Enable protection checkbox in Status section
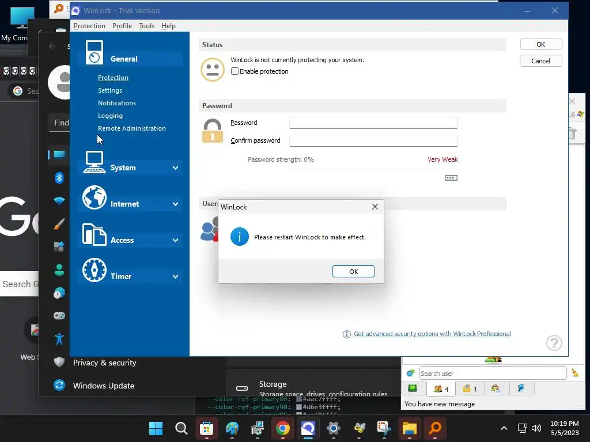Screen dimensions: 590x442 [x=235, y=71]
